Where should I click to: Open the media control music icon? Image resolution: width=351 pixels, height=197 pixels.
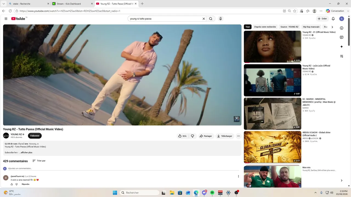click(x=301, y=11)
